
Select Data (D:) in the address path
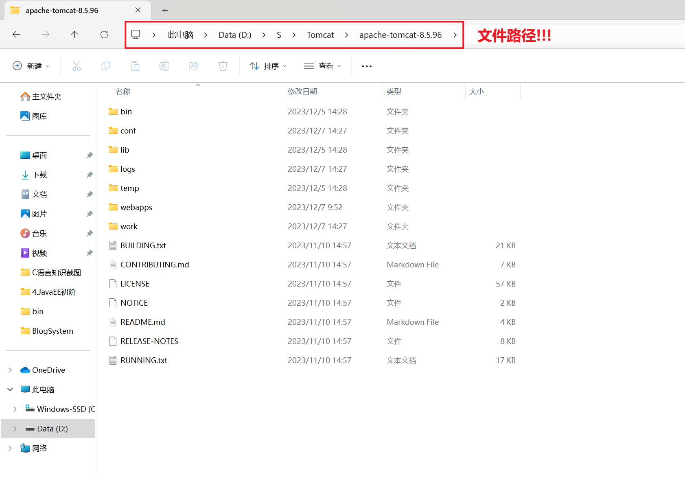pos(235,35)
